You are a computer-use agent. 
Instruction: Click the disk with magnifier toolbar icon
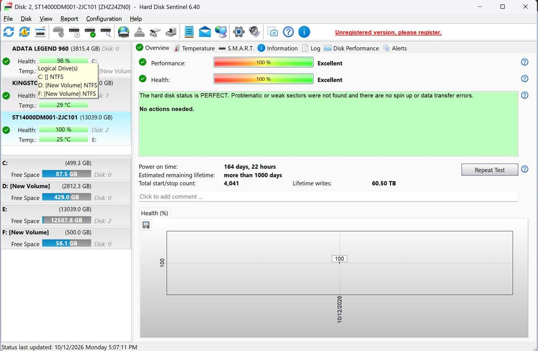105,32
